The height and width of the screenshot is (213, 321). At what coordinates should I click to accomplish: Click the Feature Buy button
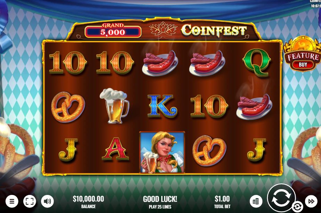[303, 54]
